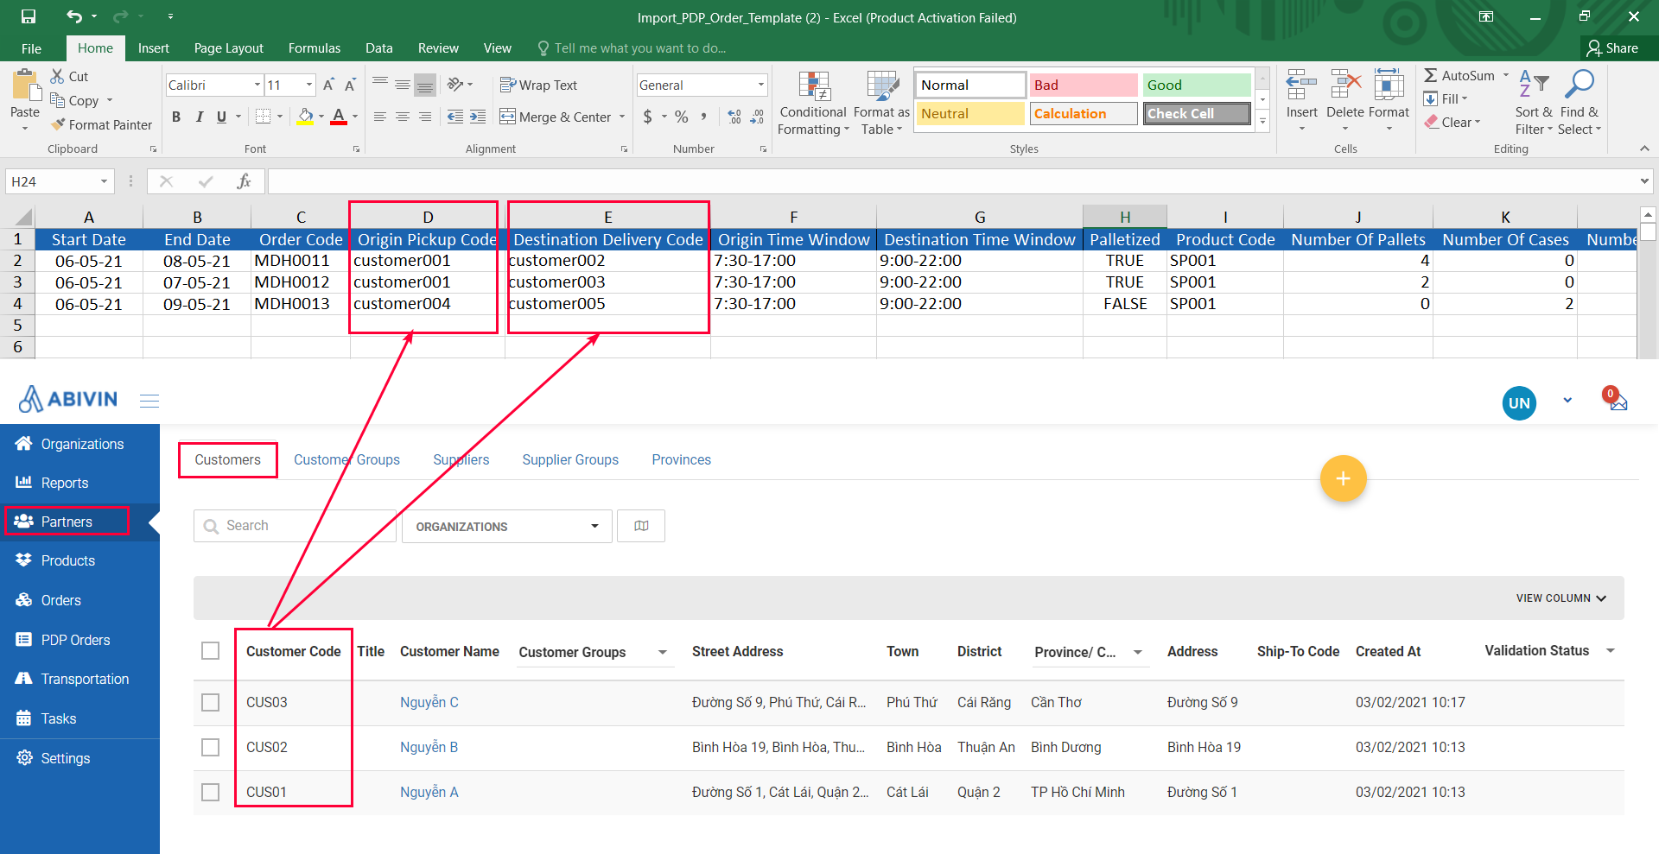The width and height of the screenshot is (1659, 854).
Task: Click the Delete Cells icon
Action: (1345, 85)
